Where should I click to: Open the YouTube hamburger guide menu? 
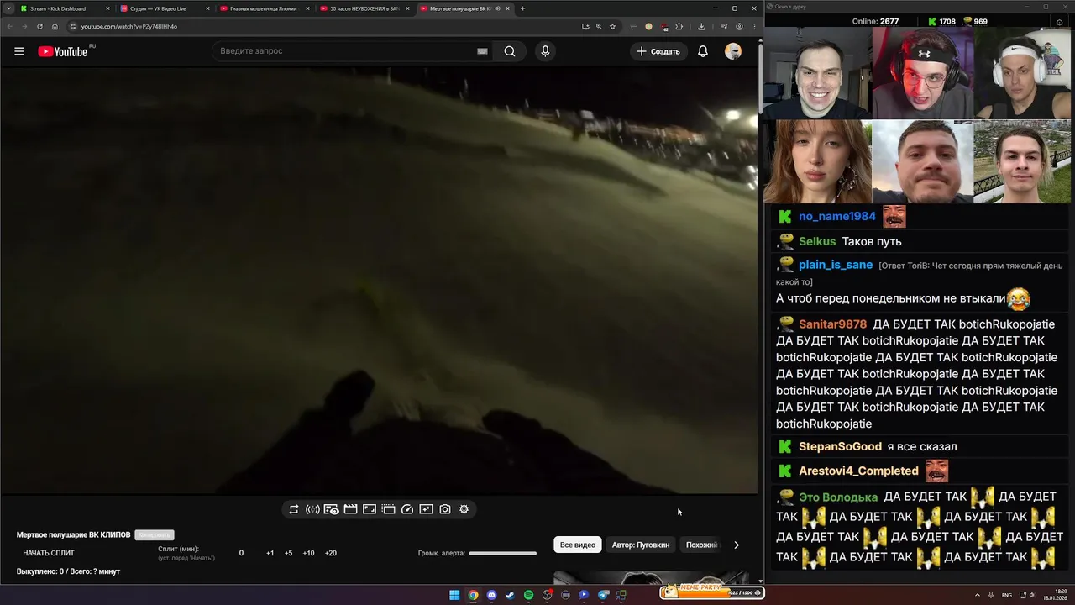[x=19, y=51]
